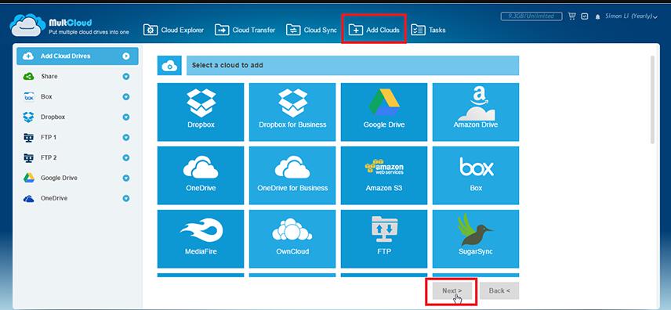Open the Add Clouds page

374,30
